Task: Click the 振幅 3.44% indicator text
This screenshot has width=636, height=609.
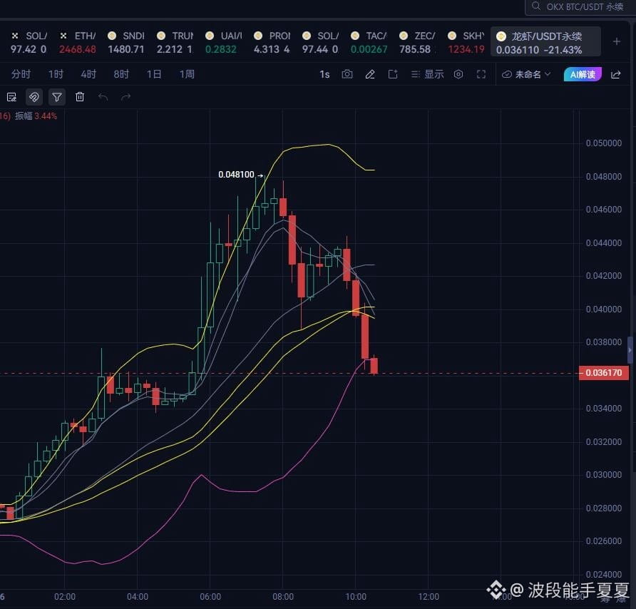Action: 36,116
